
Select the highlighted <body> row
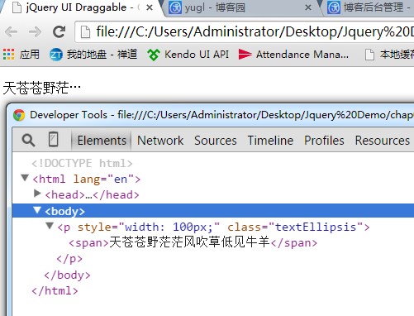[213, 211]
